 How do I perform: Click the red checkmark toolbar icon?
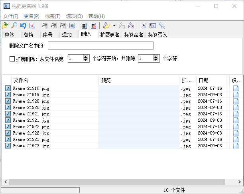[x=32, y=26]
